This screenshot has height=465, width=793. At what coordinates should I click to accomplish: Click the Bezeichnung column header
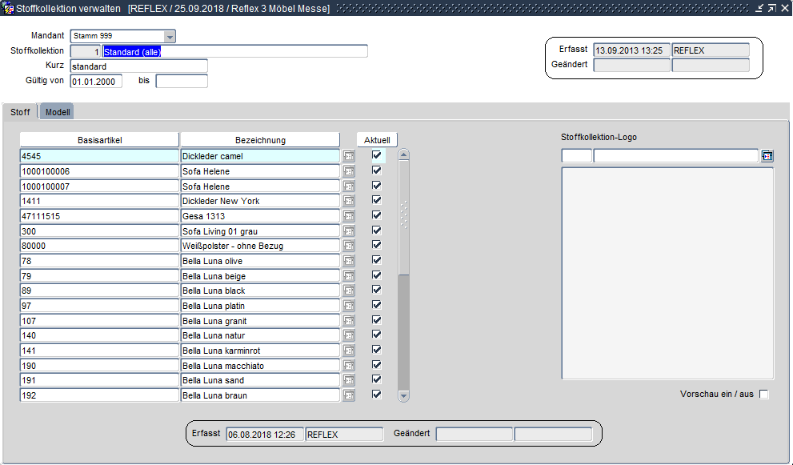click(260, 140)
